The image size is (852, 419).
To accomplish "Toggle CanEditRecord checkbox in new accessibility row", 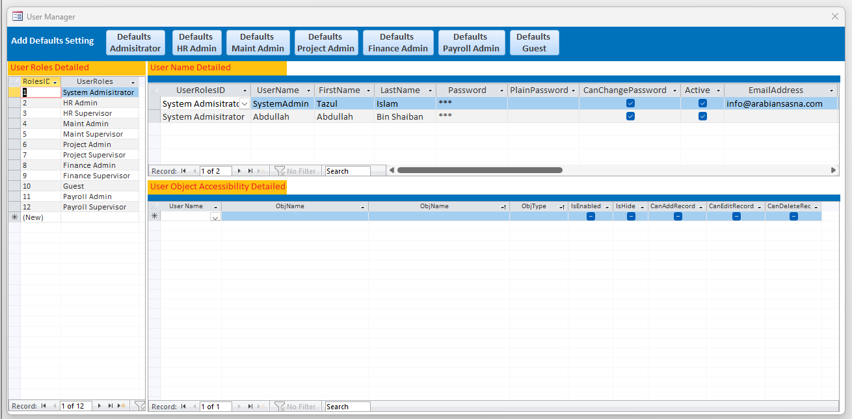I will click(x=736, y=217).
